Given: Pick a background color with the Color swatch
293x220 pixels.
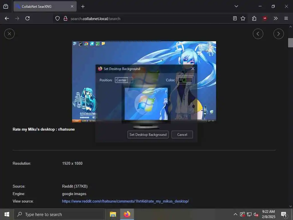Looking at the screenshot, I should [x=185, y=80].
